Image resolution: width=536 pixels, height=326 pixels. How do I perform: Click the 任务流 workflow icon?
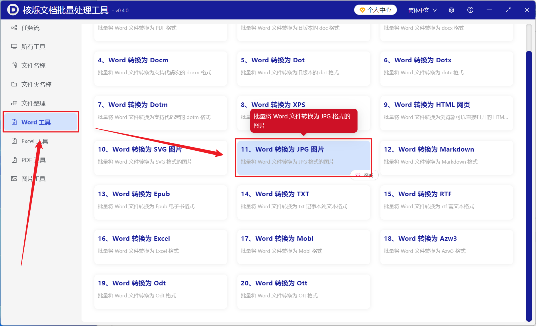14,28
